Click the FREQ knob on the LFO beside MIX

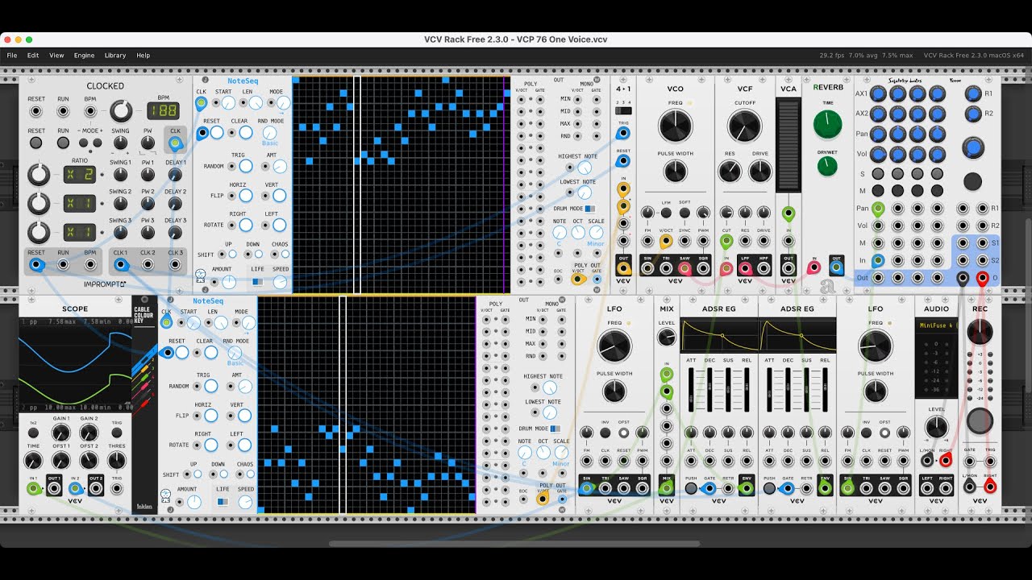[x=614, y=346]
